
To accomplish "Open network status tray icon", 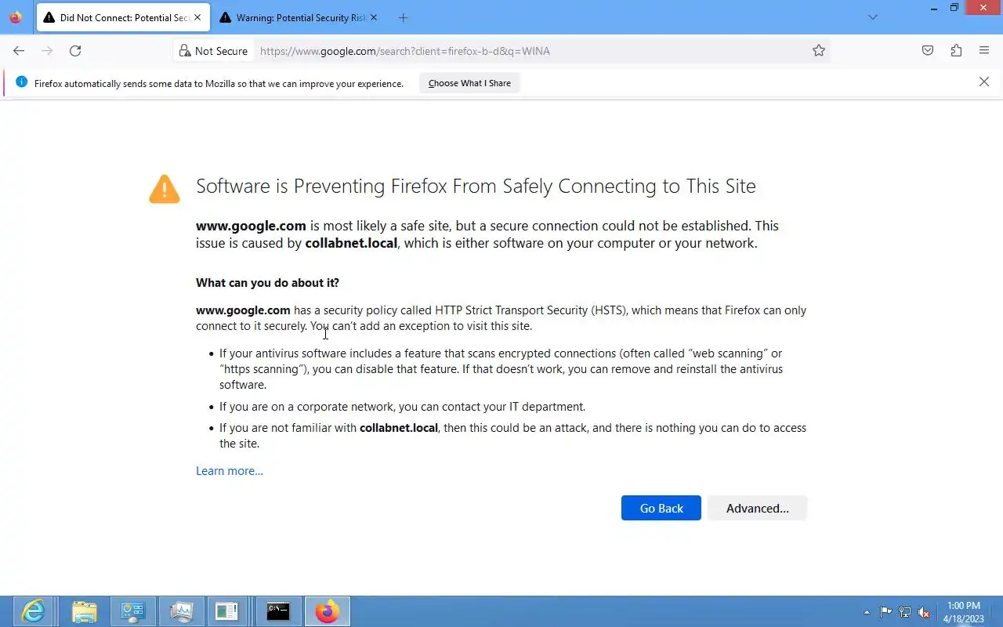I will (905, 612).
